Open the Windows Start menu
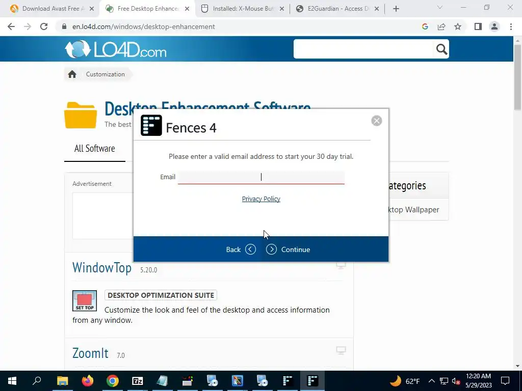 pyautogui.click(x=12, y=381)
